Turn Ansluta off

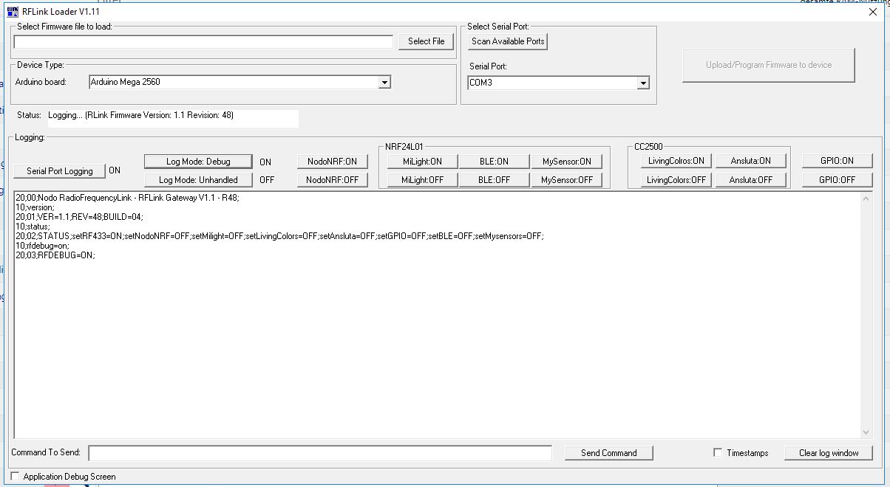751,179
